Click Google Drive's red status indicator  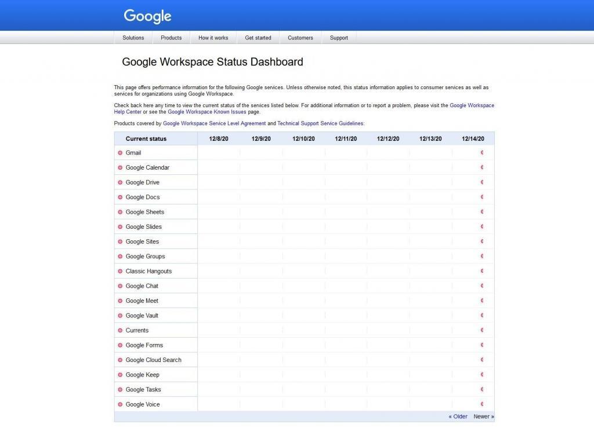[120, 182]
